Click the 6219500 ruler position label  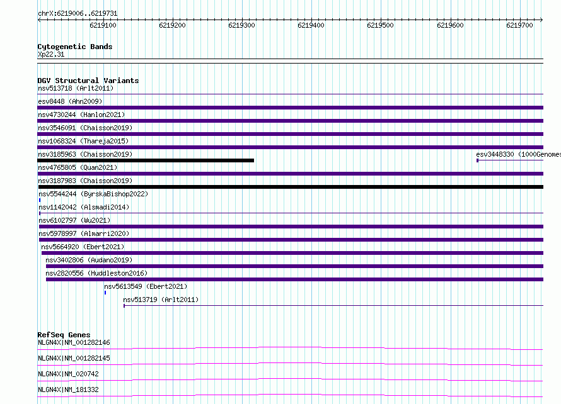(380, 25)
